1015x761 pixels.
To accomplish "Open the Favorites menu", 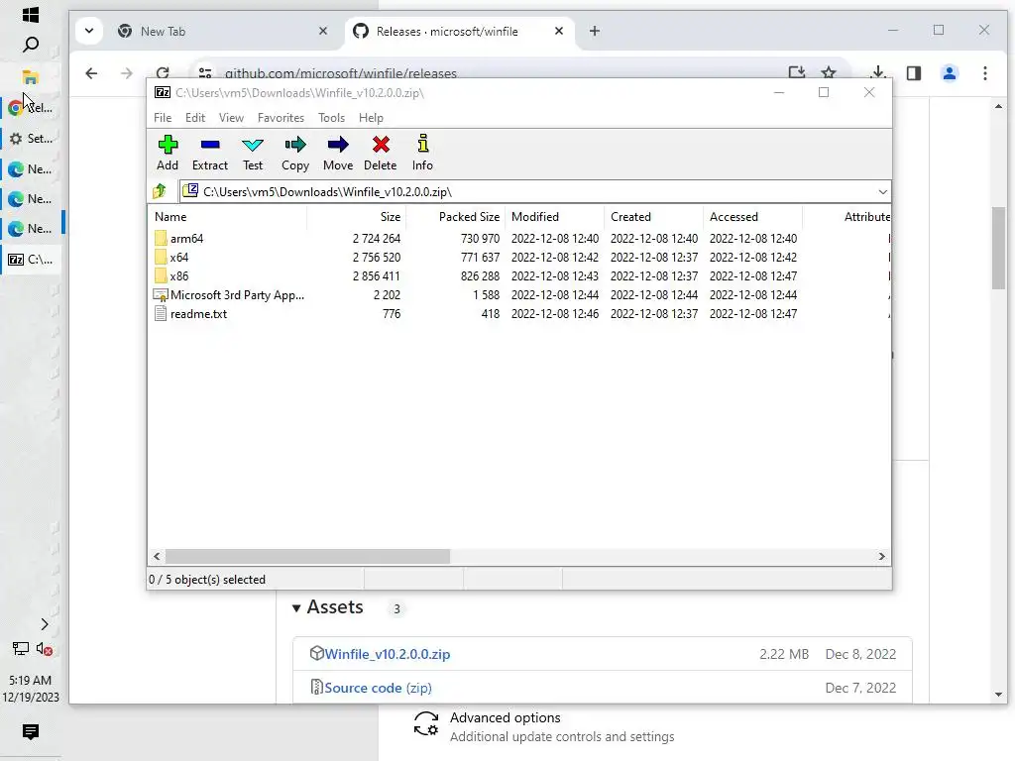I will (x=281, y=118).
